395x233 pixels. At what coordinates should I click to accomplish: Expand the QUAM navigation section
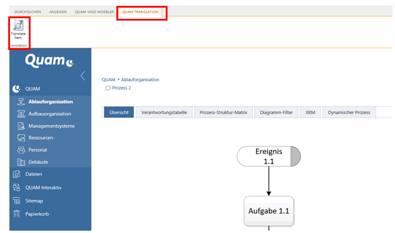[32, 89]
